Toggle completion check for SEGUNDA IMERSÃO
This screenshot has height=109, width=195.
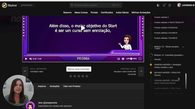click(x=151, y=73)
